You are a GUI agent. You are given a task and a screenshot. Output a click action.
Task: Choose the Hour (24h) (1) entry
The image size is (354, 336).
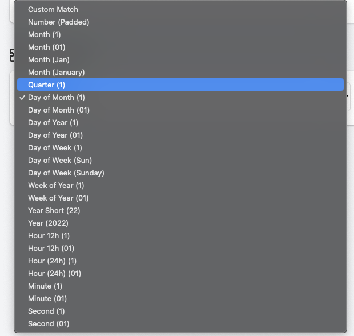53,261
